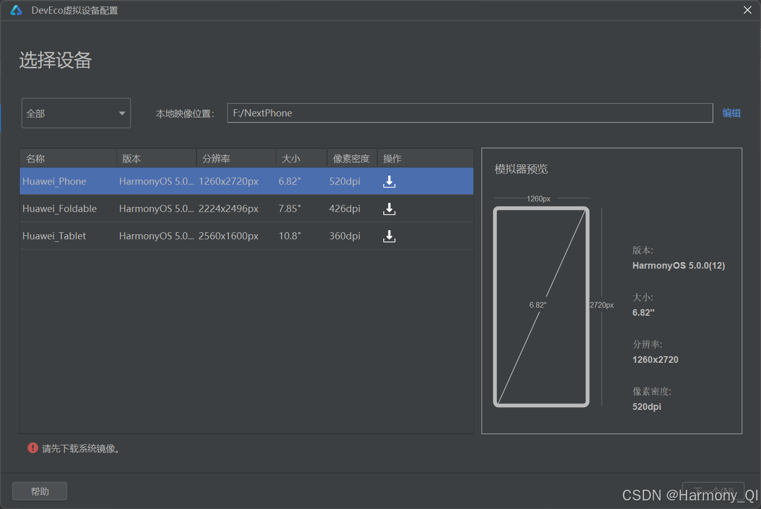The height and width of the screenshot is (509, 761).
Task: Click the 7.85" size cell
Action: tap(290, 208)
